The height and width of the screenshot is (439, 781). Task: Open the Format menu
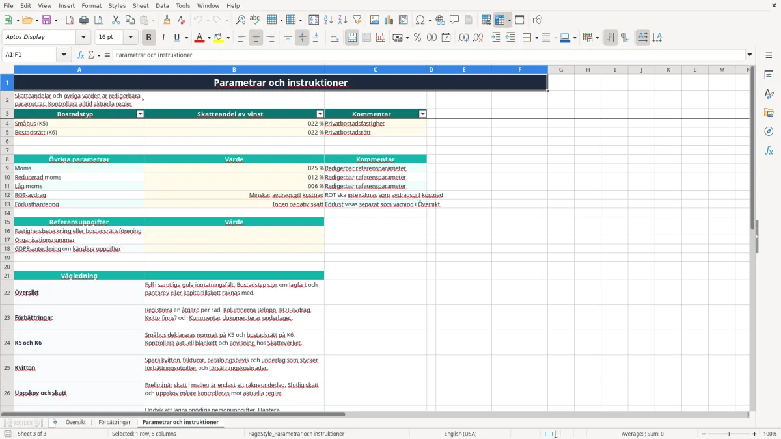click(91, 5)
